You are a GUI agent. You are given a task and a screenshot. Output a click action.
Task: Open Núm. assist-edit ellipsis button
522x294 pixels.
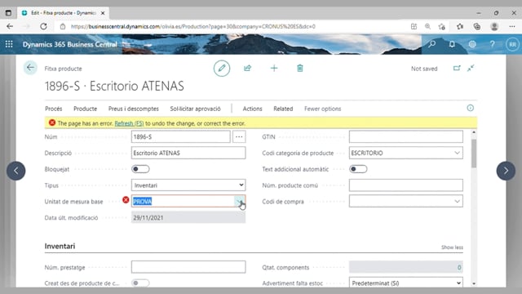239,136
